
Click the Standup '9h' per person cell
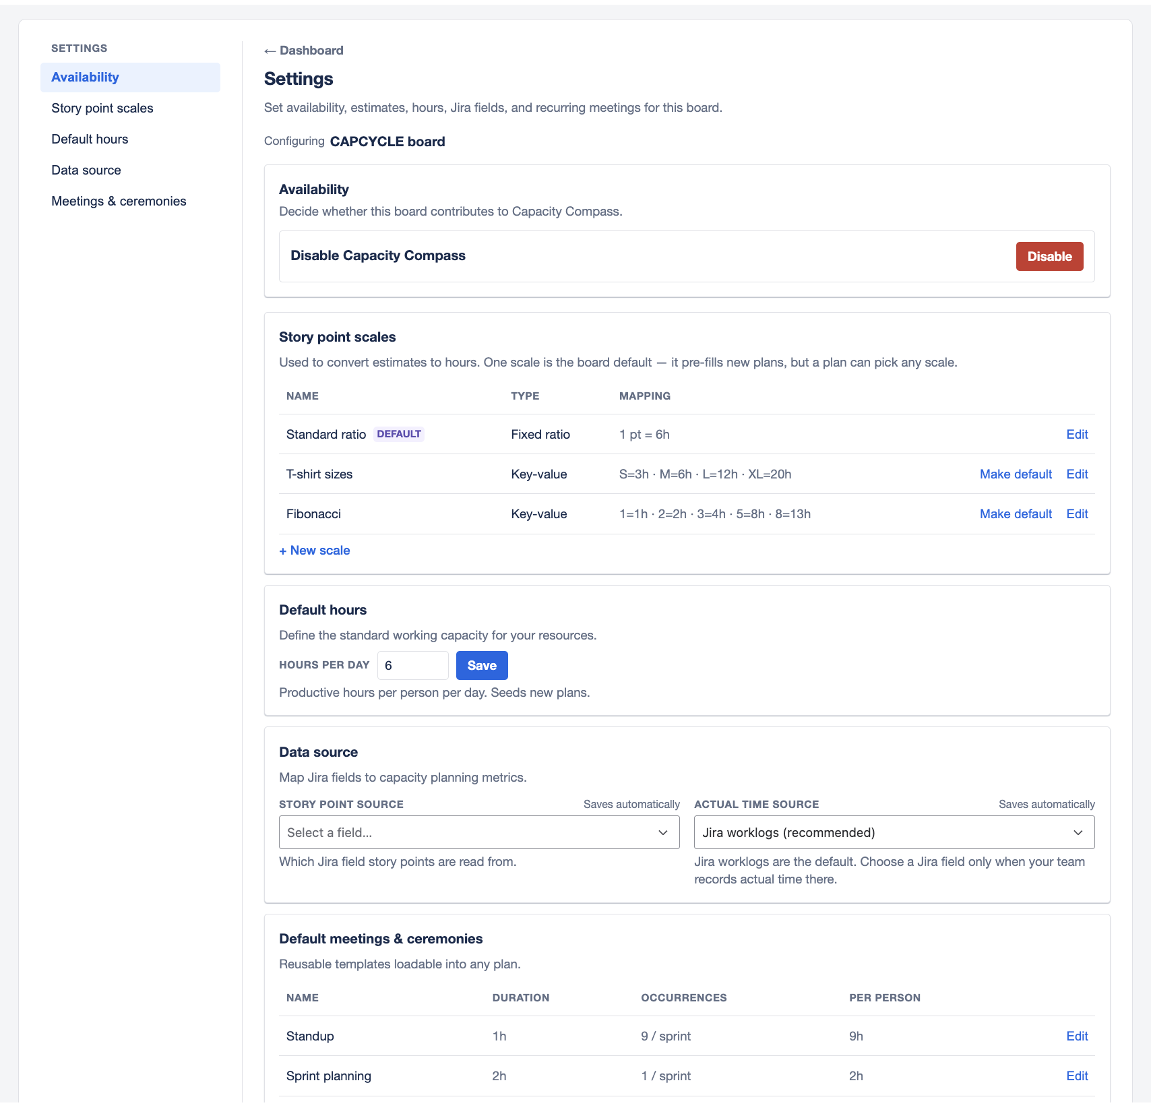(856, 1036)
